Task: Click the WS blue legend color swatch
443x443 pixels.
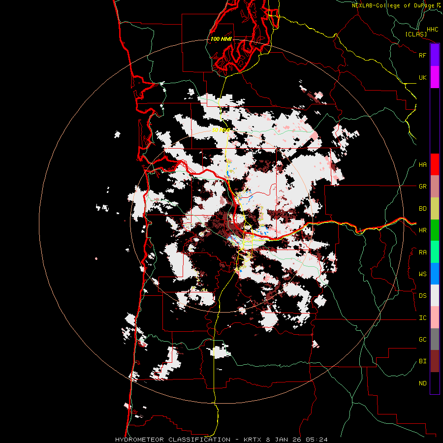Action: (435, 274)
